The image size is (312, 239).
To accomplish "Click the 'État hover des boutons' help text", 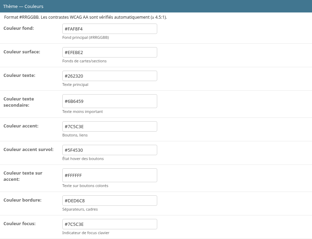I will (x=83, y=159).
